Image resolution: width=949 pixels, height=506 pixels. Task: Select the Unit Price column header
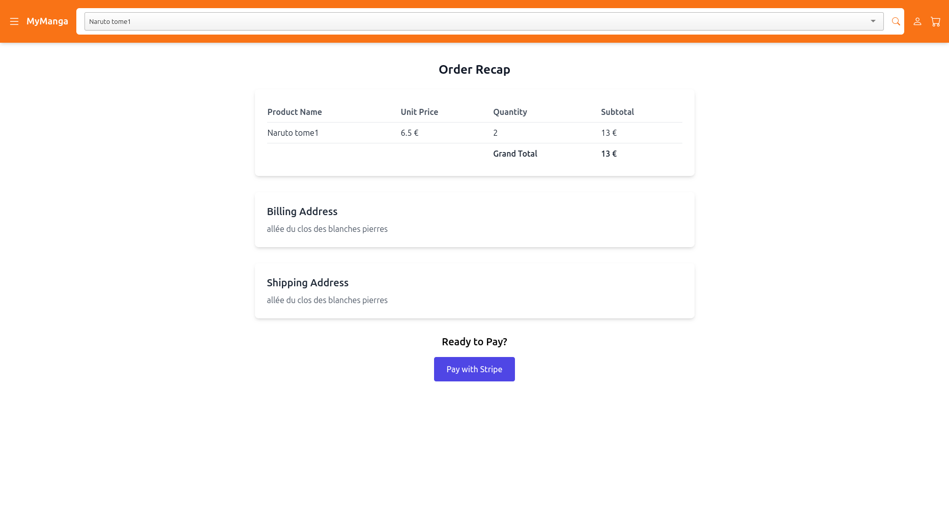point(419,112)
